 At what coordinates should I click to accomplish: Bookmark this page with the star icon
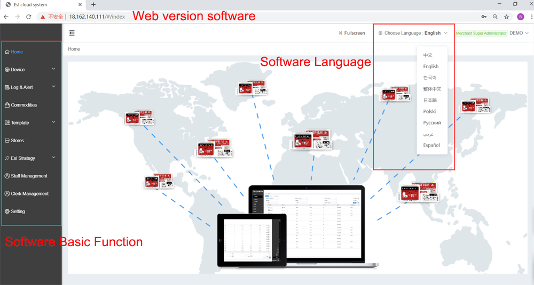pos(506,17)
